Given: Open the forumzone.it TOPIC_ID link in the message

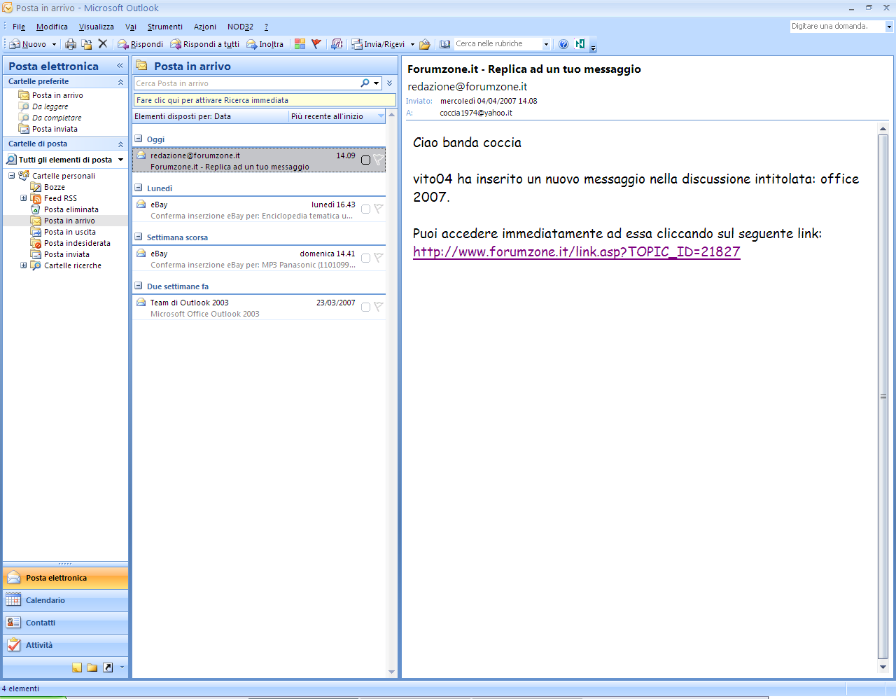Looking at the screenshot, I should coord(576,252).
